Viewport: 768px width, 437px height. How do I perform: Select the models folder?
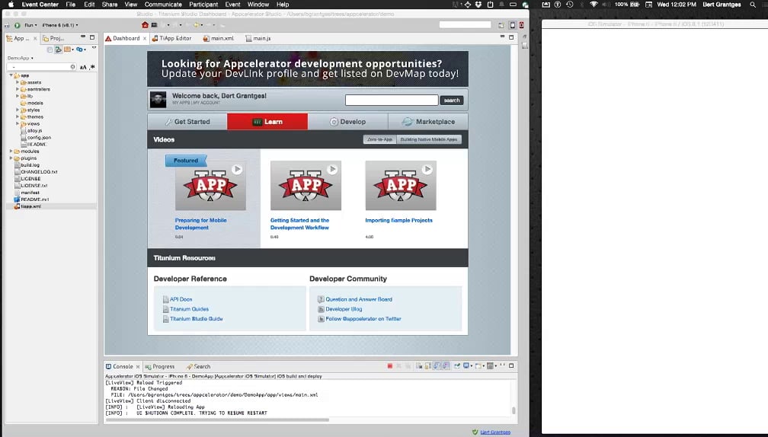point(32,104)
